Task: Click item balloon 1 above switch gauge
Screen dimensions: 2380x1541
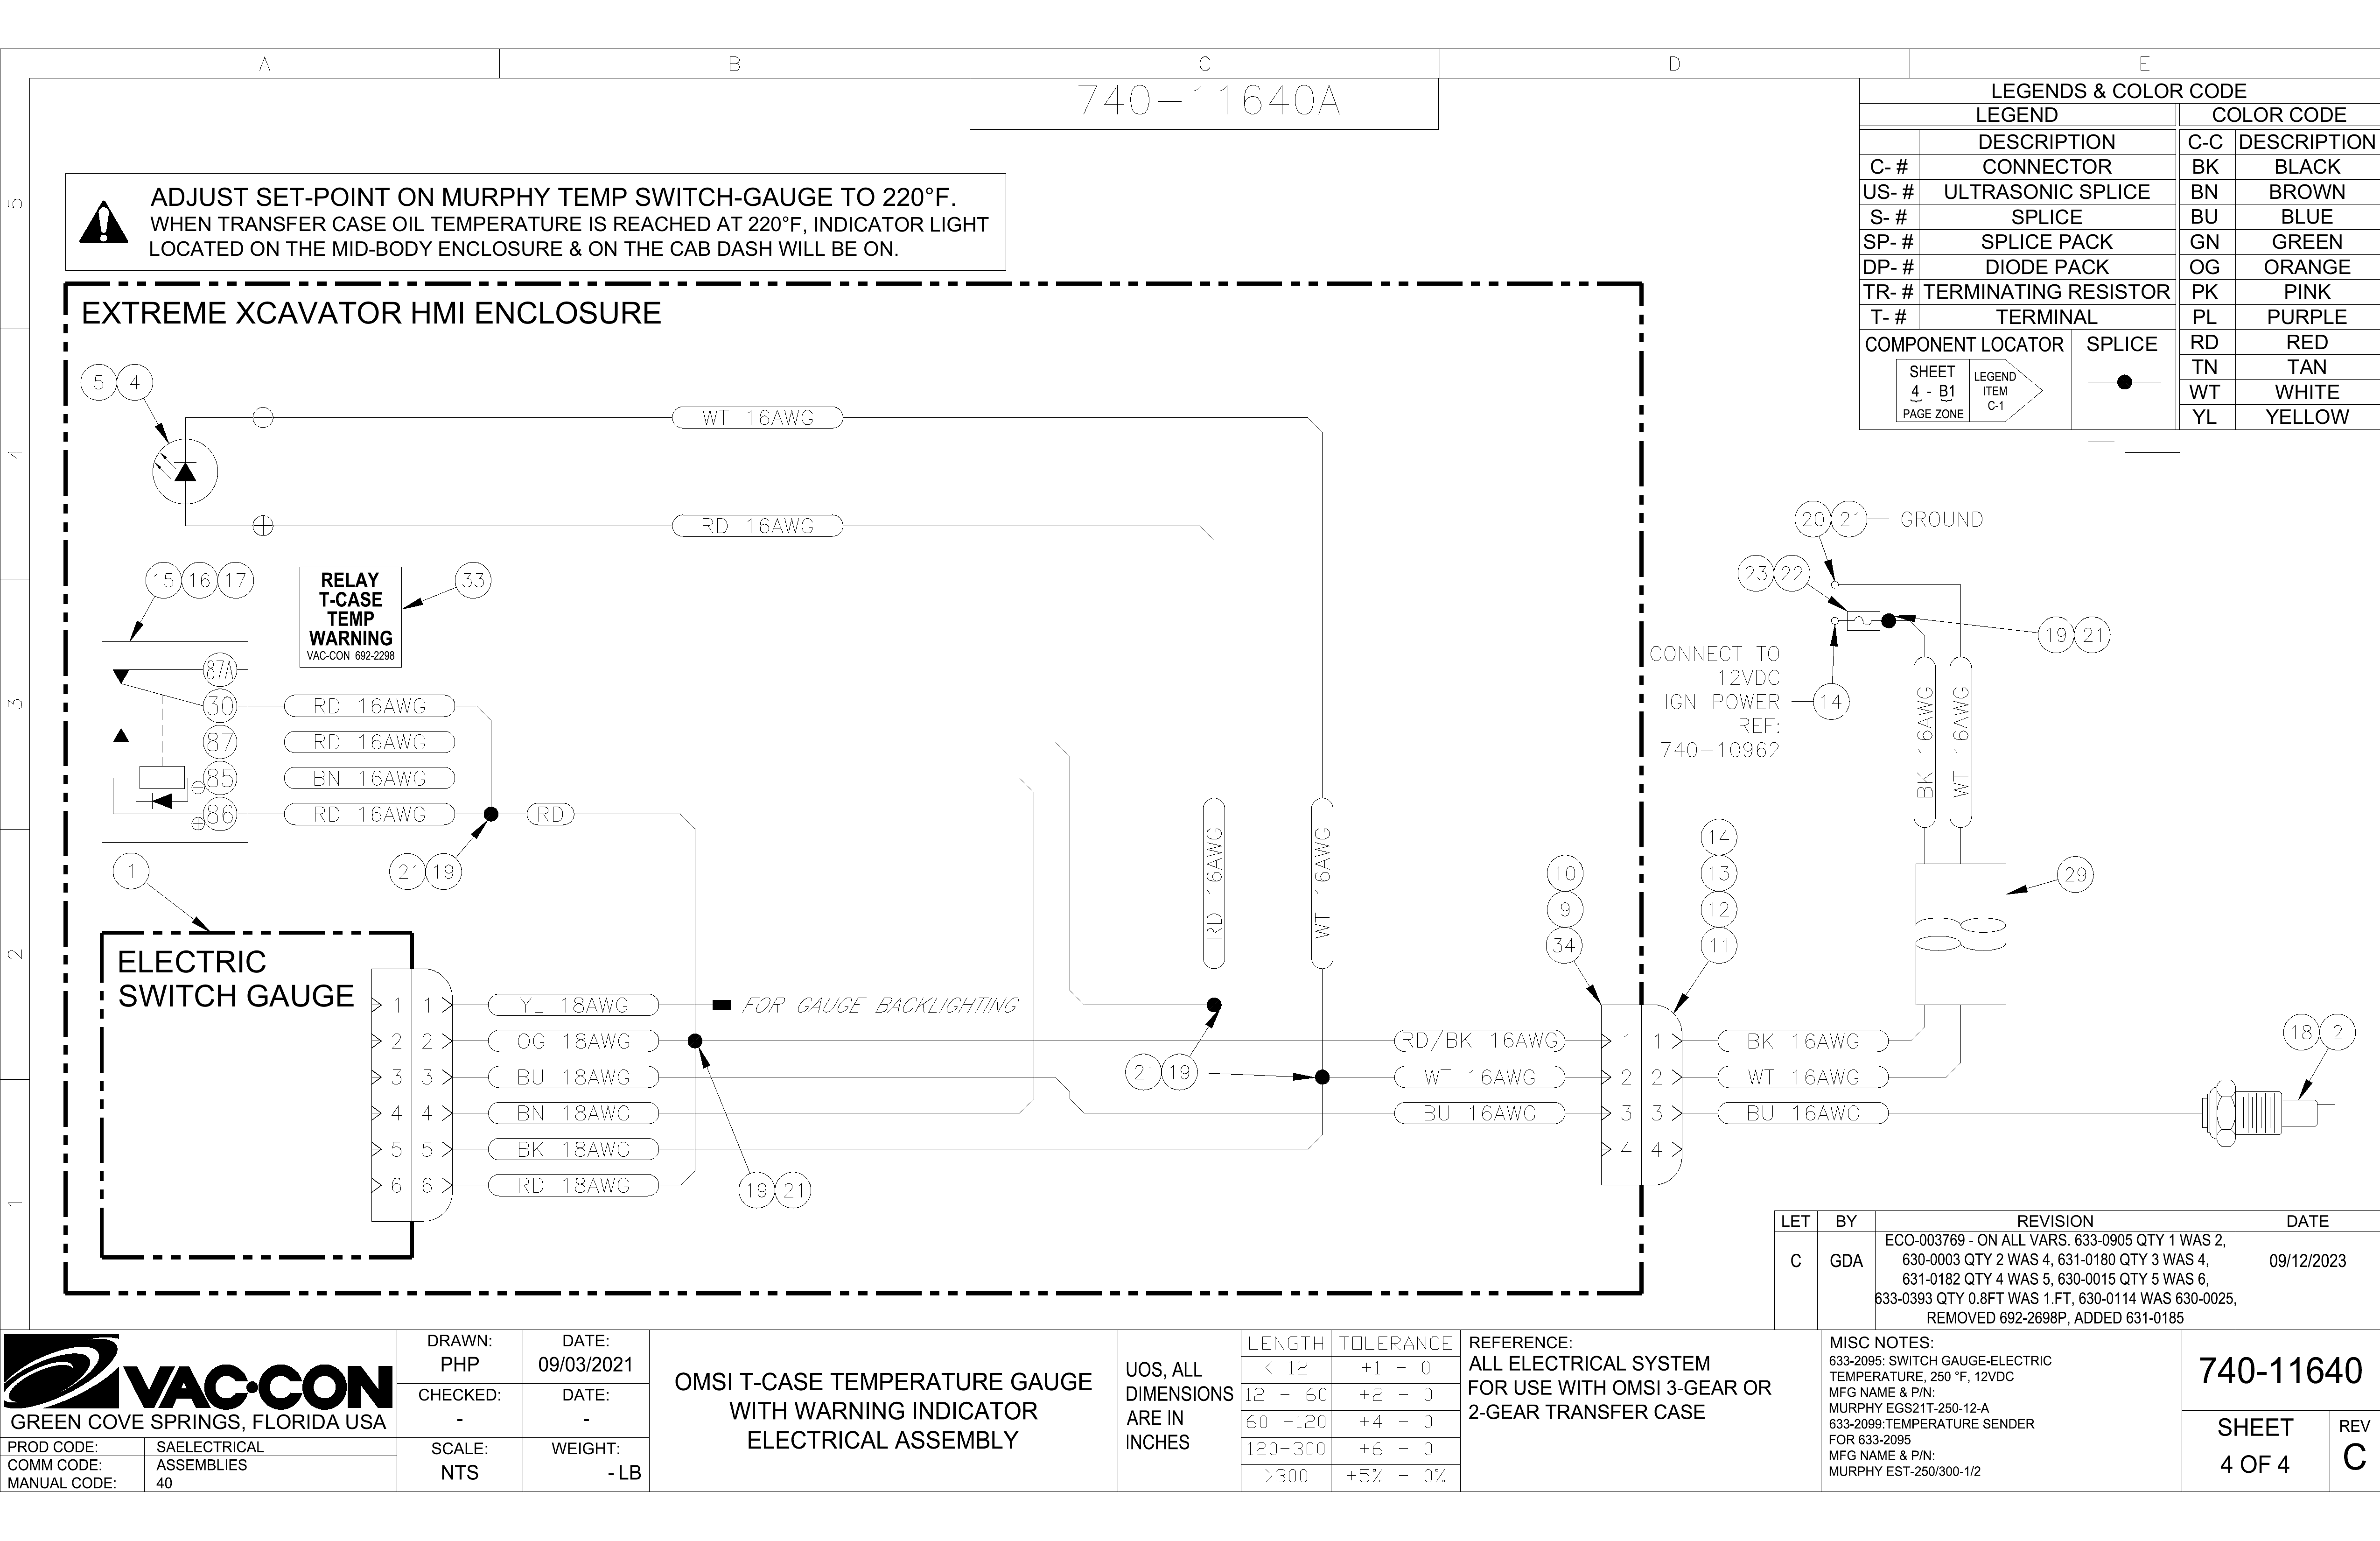Action: [131, 871]
